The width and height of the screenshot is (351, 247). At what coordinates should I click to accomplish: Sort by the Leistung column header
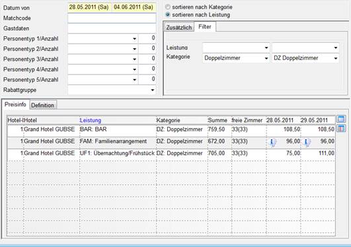91,120
